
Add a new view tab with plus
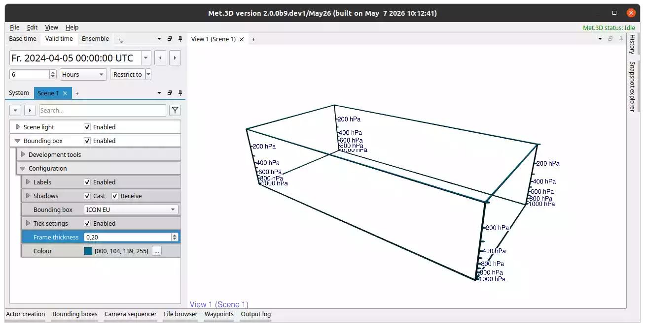click(253, 39)
